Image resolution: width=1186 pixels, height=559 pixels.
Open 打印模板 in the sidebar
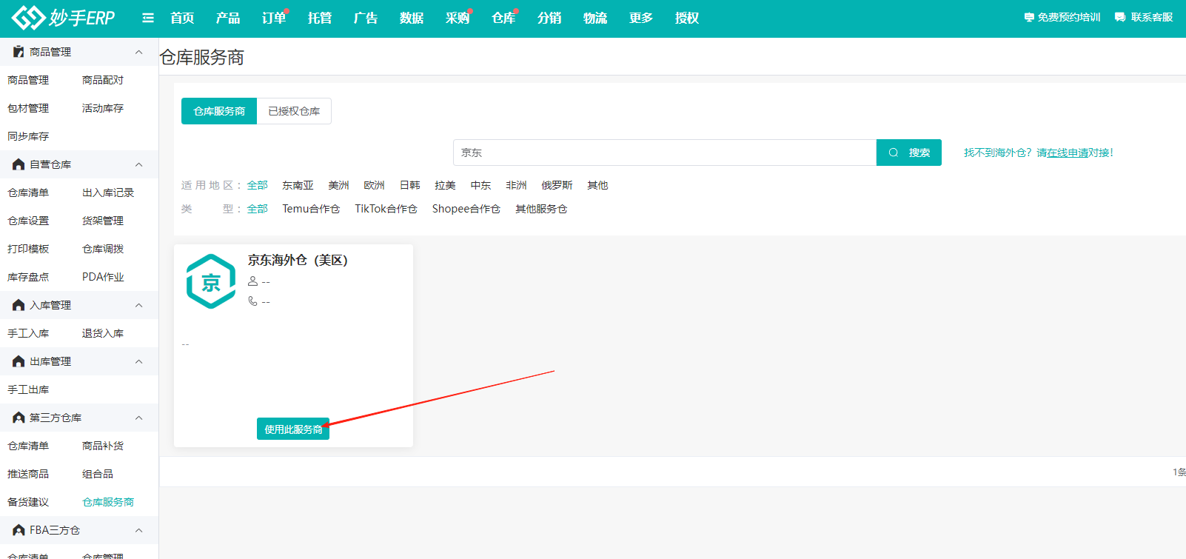tap(28, 249)
